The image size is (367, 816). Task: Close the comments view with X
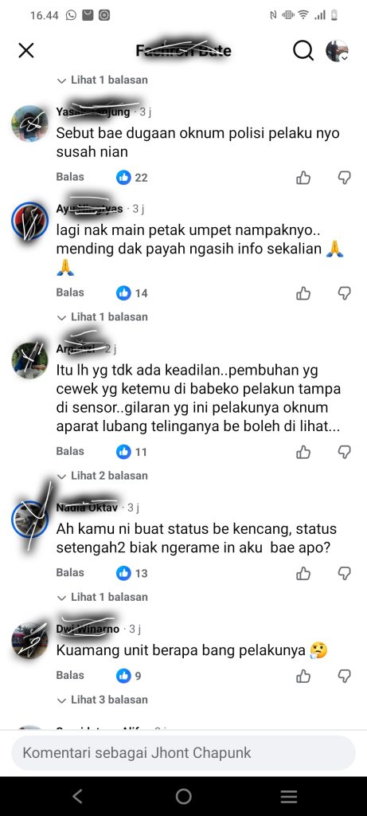26,50
